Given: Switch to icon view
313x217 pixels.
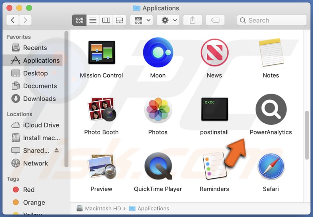Looking at the screenshot, I should click(79, 20).
